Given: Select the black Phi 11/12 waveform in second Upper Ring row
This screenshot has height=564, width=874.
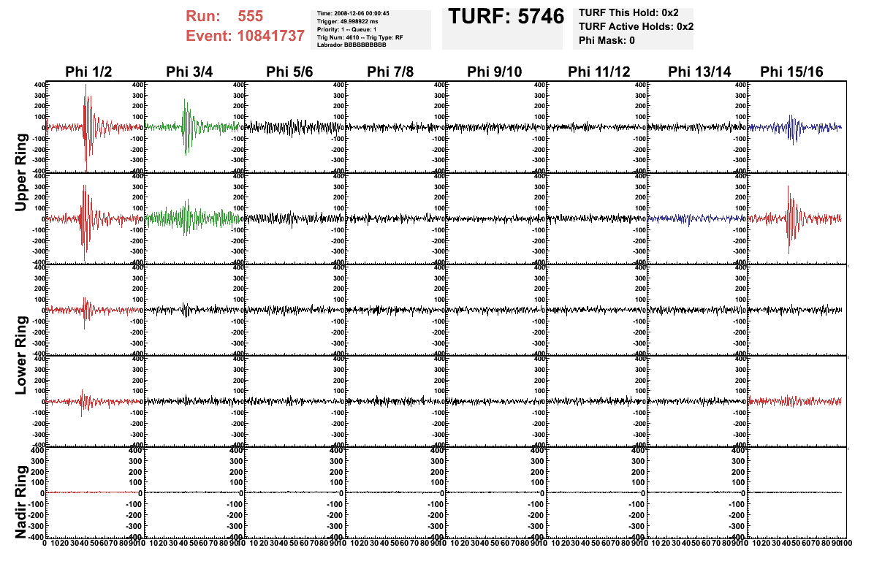Looking at the screenshot, I should coord(596,218).
